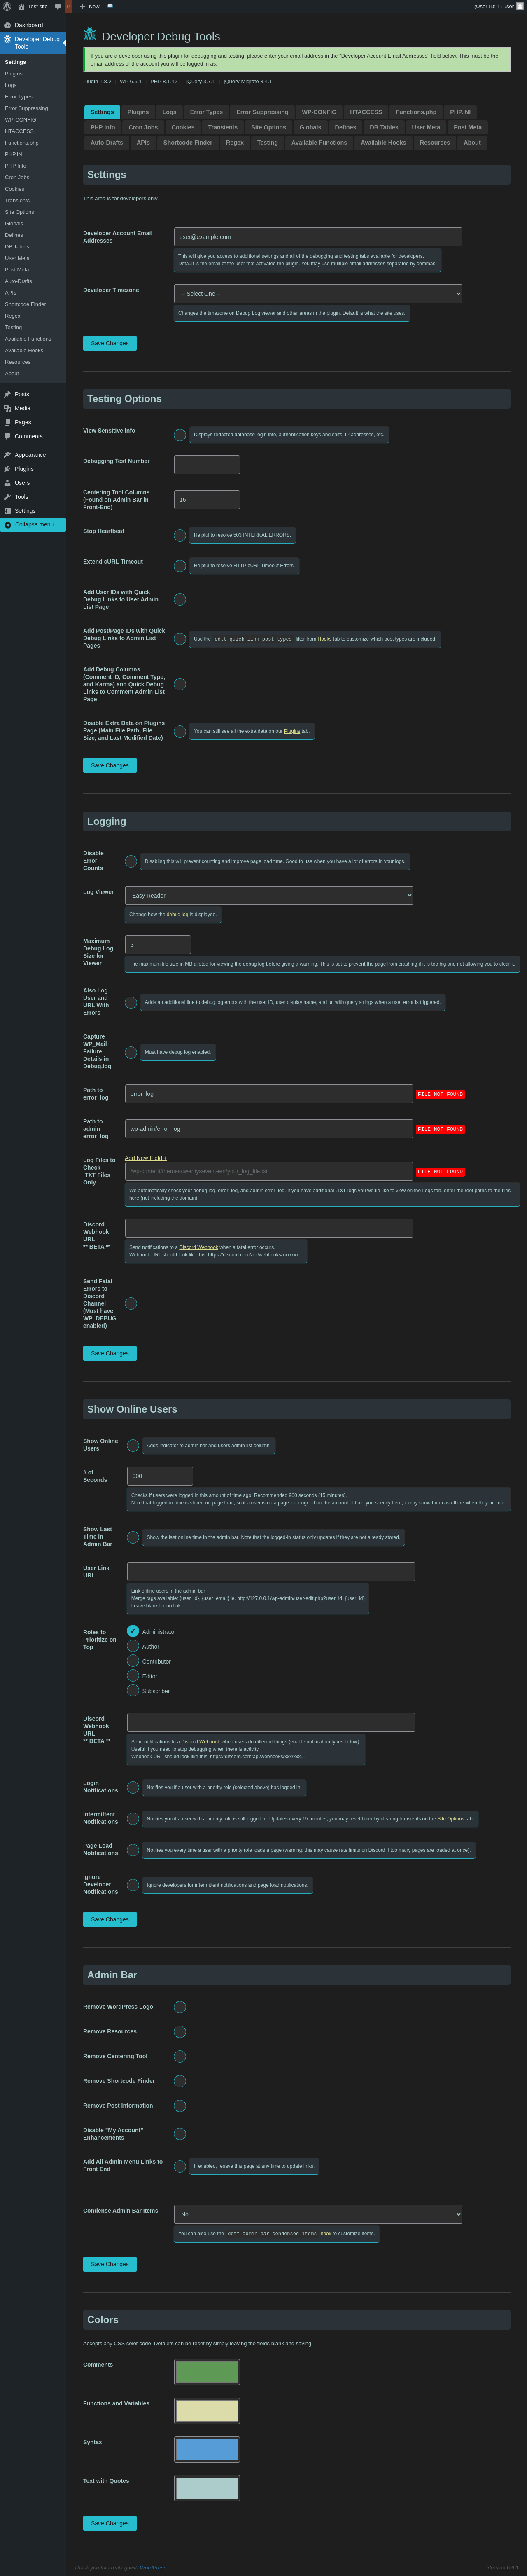Screen dimensions: 527x2576
Task: Switch to the DB Tables tab
Action: (x=384, y=127)
